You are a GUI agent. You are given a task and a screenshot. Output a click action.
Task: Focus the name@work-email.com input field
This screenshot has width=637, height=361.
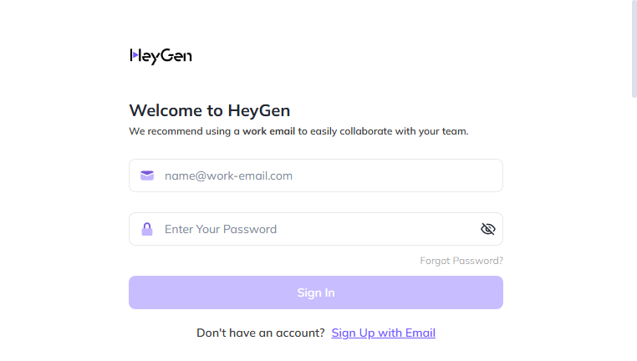(x=316, y=175)
